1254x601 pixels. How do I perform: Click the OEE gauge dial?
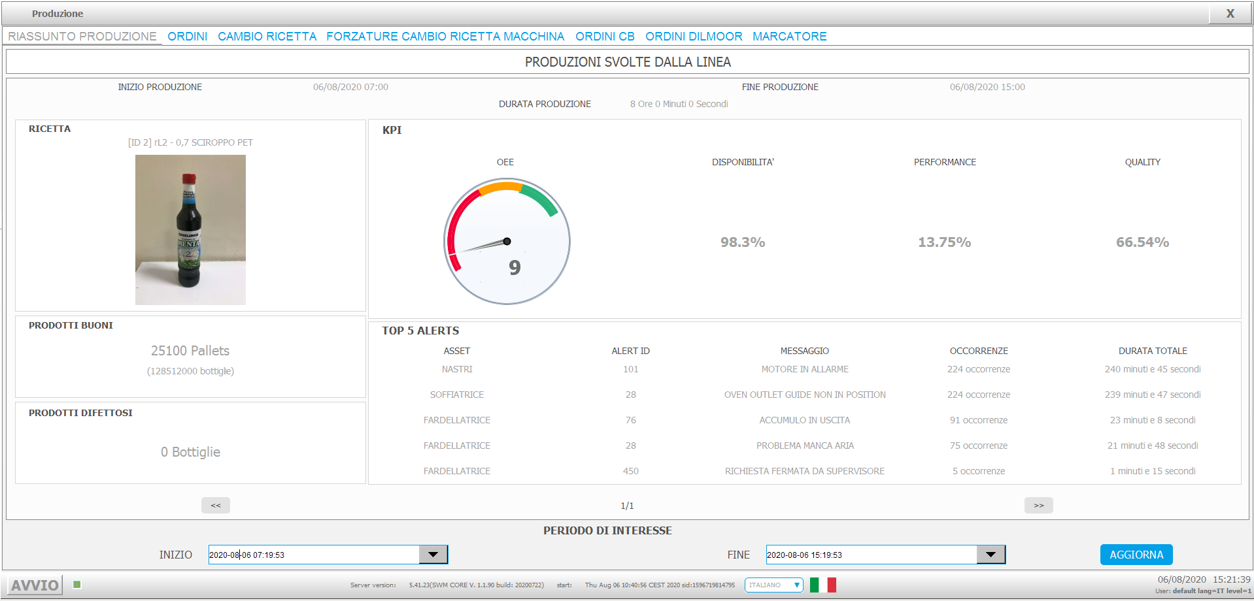pyautogui.click(x=507, y=242)
